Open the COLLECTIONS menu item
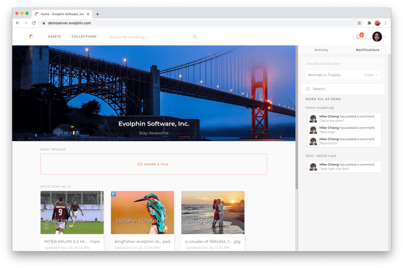The image size is (403, 268). [84, 36]
